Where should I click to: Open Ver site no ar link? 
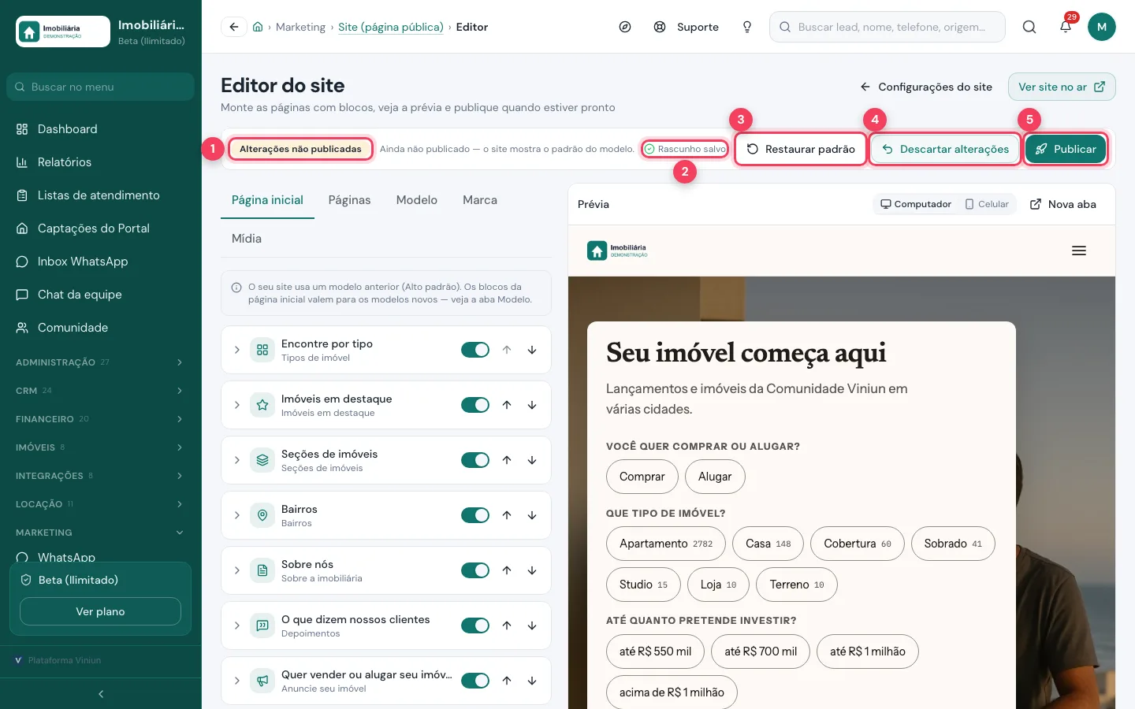point(1062,87)
